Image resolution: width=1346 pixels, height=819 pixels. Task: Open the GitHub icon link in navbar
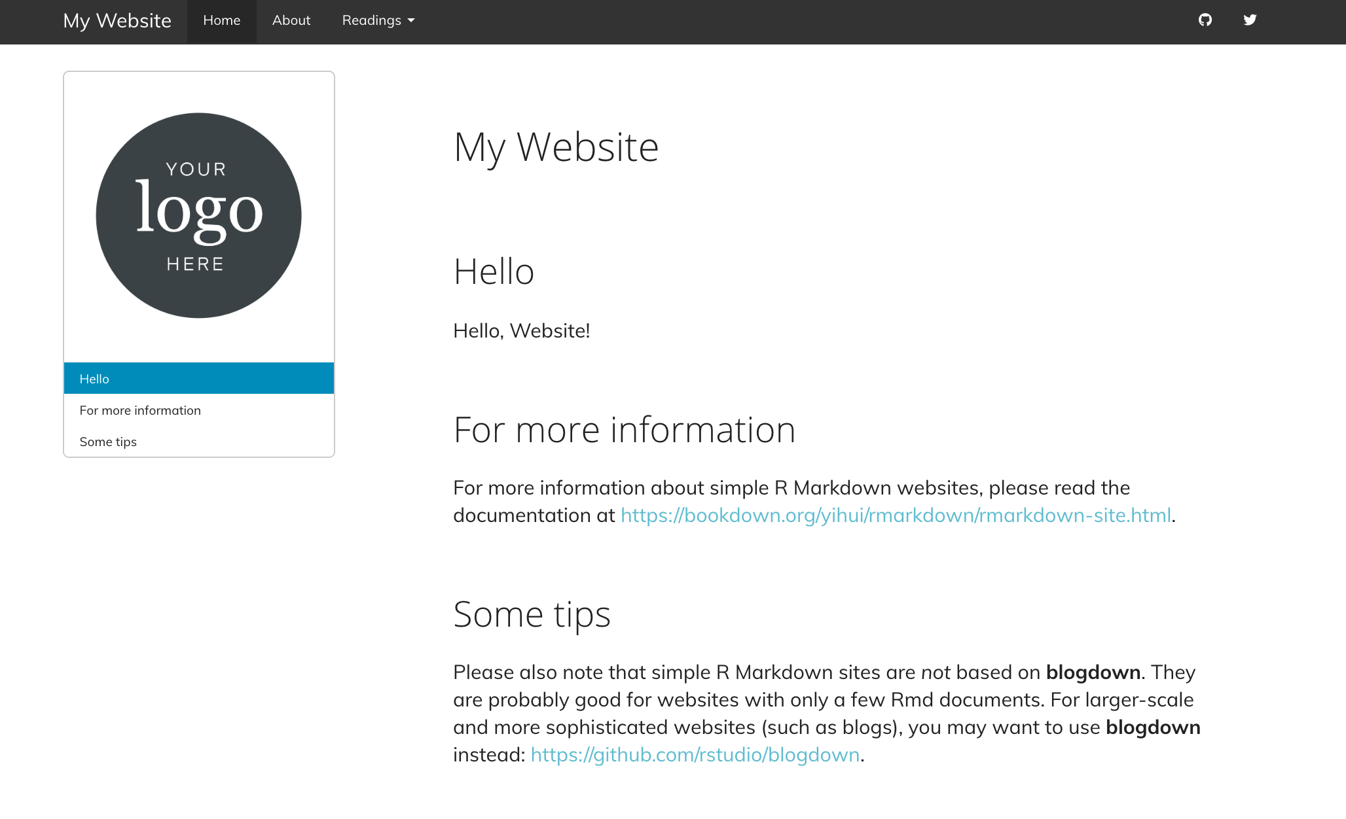[x=1205, y=20]
